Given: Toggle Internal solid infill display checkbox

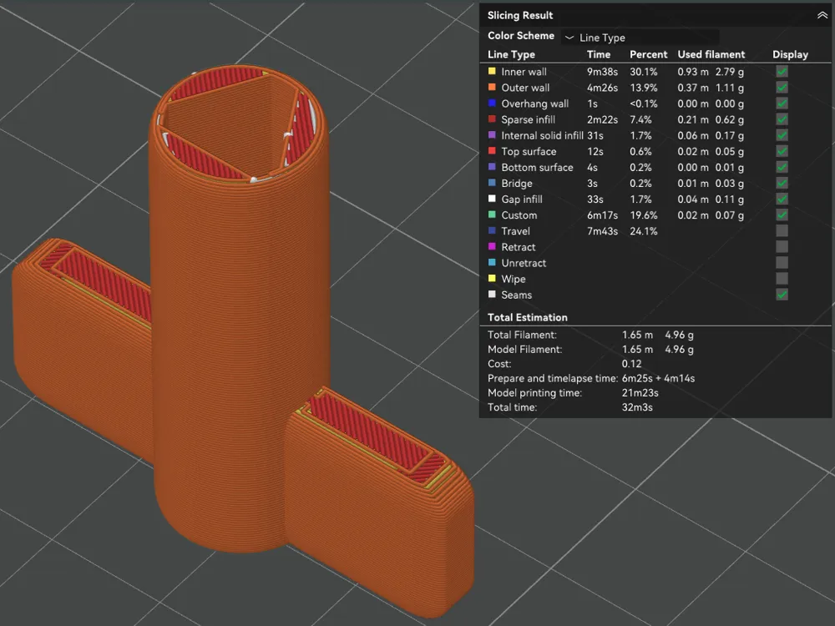Looking at the screenshot, I should tap(782, 135).
